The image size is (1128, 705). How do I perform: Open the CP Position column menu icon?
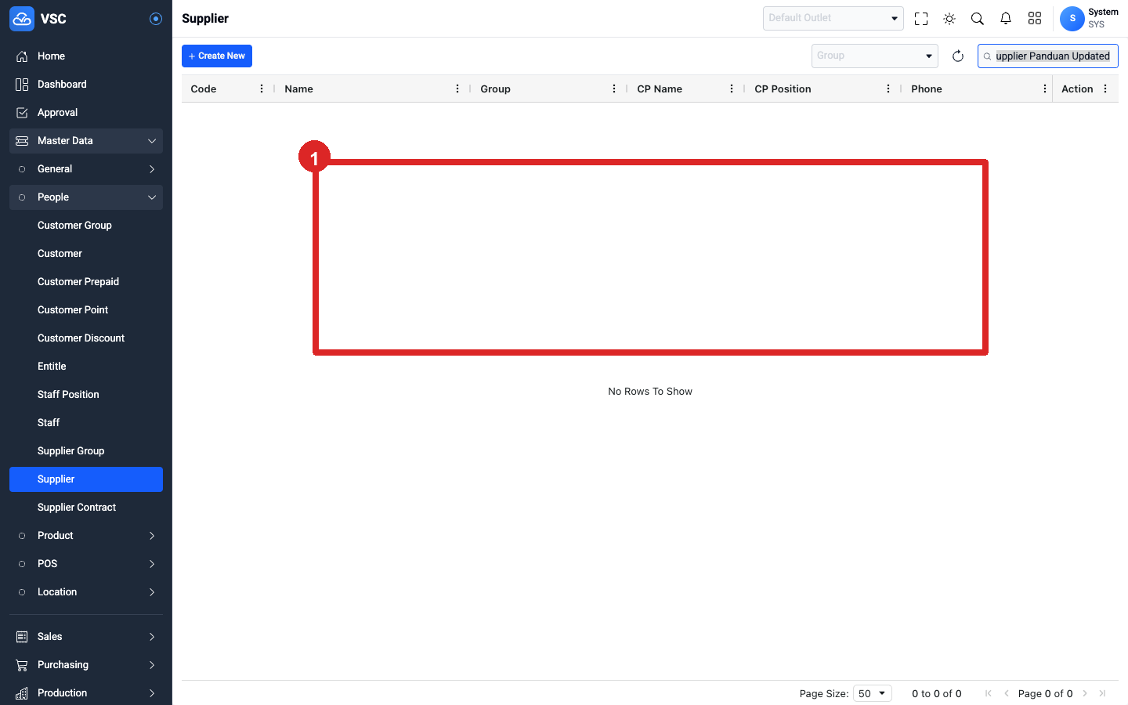(x=888, y=89)
